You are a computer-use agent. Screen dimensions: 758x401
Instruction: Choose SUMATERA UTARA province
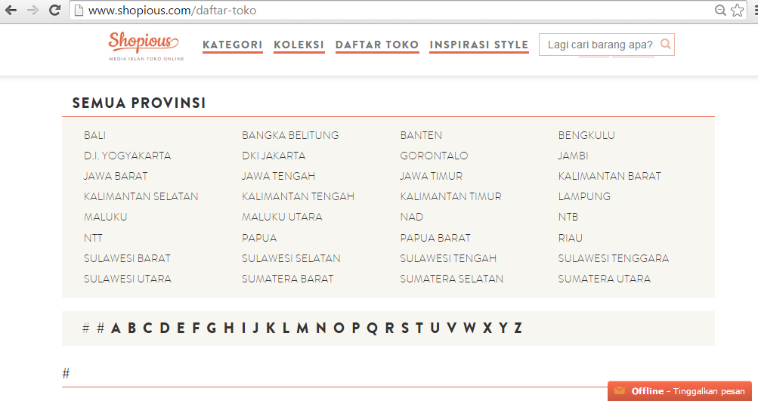(604, 279)
